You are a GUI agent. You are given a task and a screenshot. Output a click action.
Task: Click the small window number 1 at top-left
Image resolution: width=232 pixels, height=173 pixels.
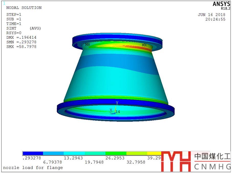point(4,3)
